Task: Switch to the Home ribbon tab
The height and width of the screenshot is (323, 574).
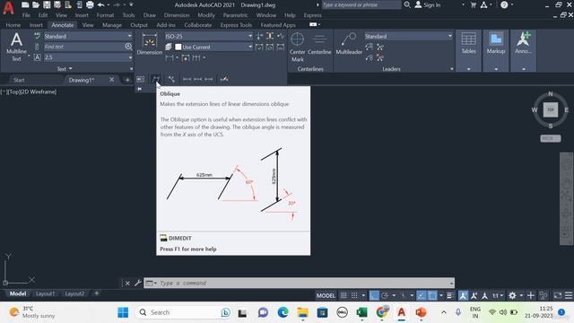Action: pyautogui.click(x=13, y=25)
